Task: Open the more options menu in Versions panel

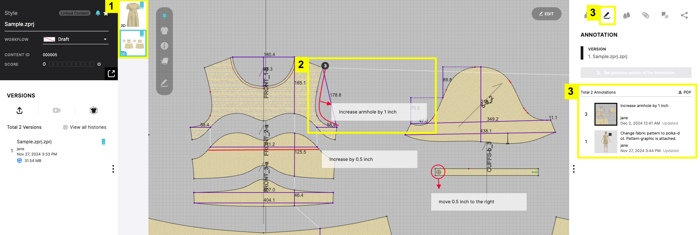Action: click(113, 169)
